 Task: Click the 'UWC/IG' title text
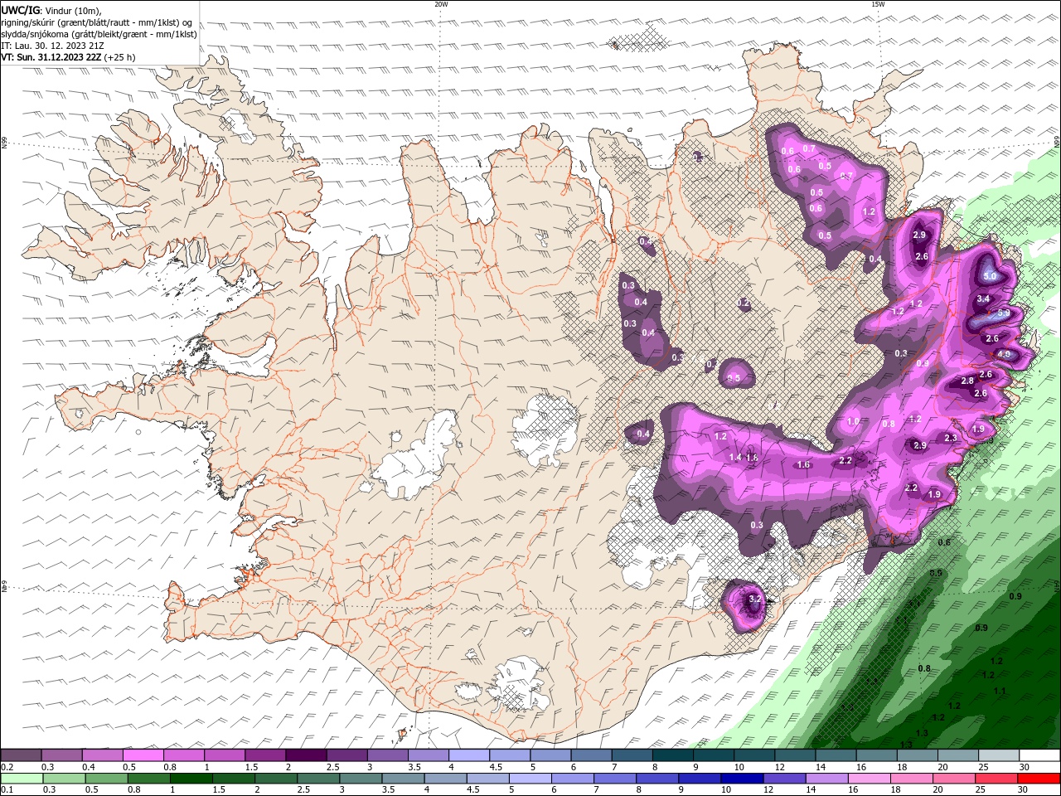tap(20, 10)
